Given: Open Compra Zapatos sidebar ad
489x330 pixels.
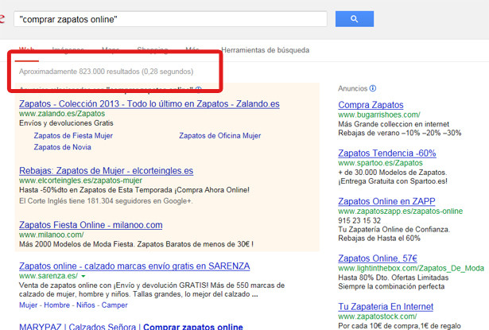Looking at the screenshot, I should click(371, 105).
